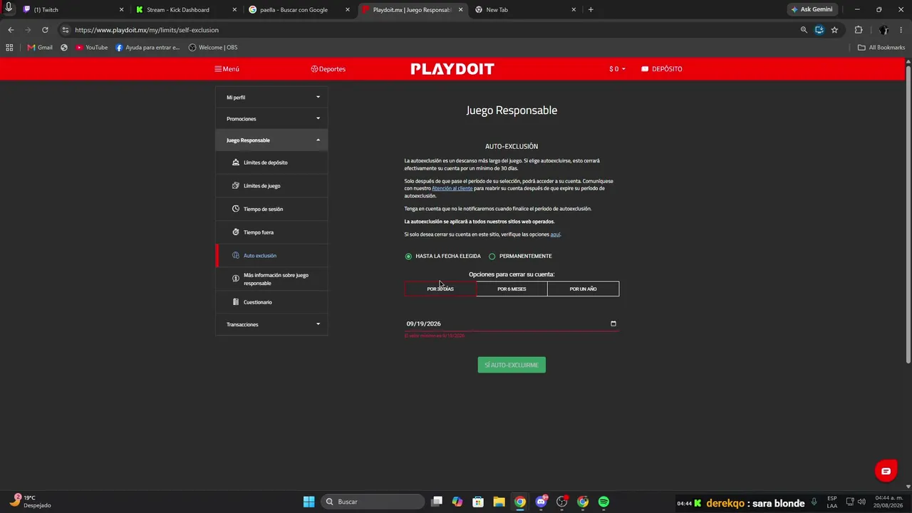This screenshot has width=912, height=513.
Task: Open the Gmail bookmark
Action: click(x=40, y=48)
